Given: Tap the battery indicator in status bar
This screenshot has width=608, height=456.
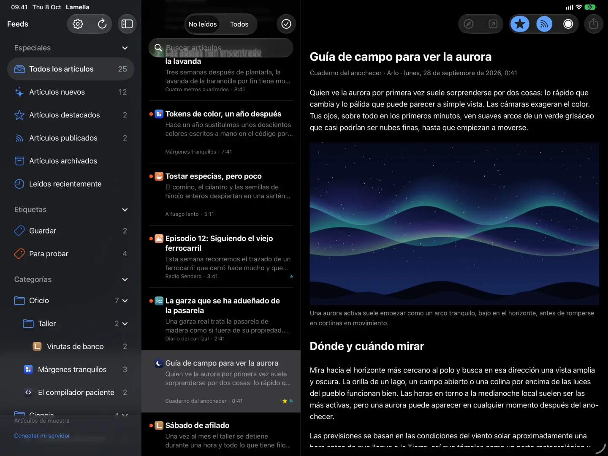Looking at the screenshot, I should tap(590, 7).
